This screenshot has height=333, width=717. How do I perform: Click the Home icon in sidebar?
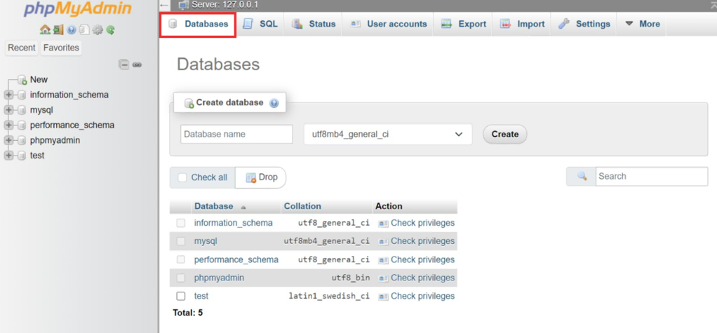pos(45,30)
